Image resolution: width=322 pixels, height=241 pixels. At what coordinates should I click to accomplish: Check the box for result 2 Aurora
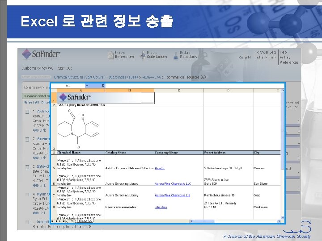click(27, 139)
